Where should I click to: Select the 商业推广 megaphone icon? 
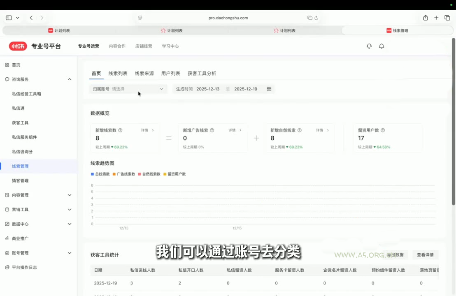[x=7, y=238]
